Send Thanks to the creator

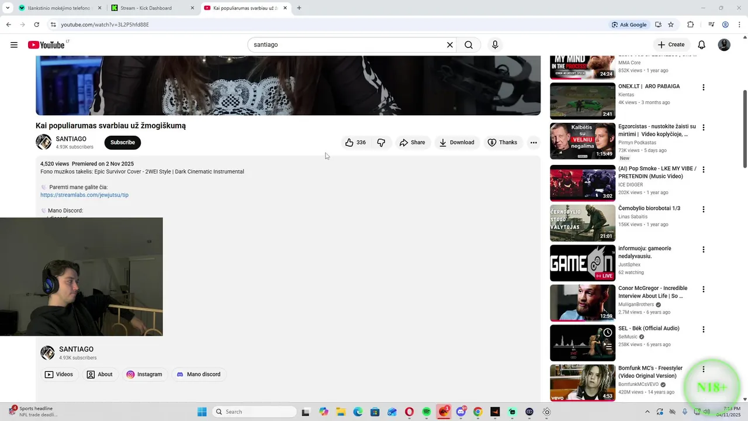click(x=503, y=143)
